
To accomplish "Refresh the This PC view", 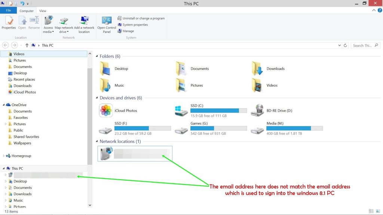I will point(345,45).
